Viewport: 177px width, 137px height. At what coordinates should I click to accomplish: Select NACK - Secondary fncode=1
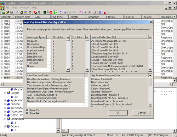coord(56,98)
